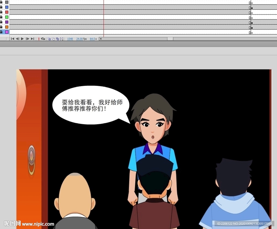Enable onion skin outlines
This screenshot has height=229, width=277.
pyautogui.click(x=53, y=39)
